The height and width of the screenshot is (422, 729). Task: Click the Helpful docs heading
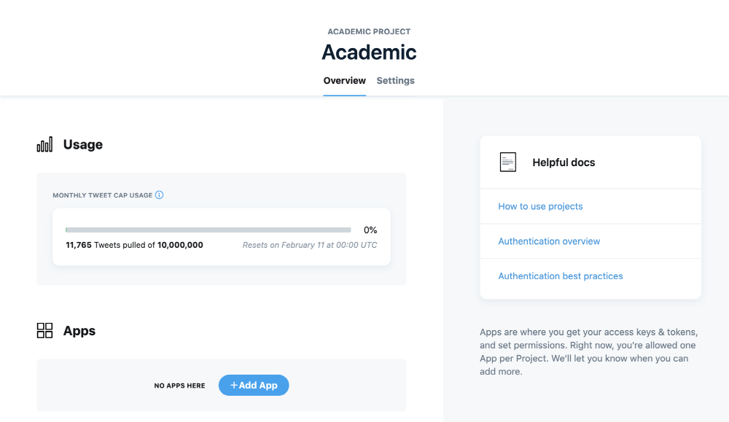[x=564, y=163]
